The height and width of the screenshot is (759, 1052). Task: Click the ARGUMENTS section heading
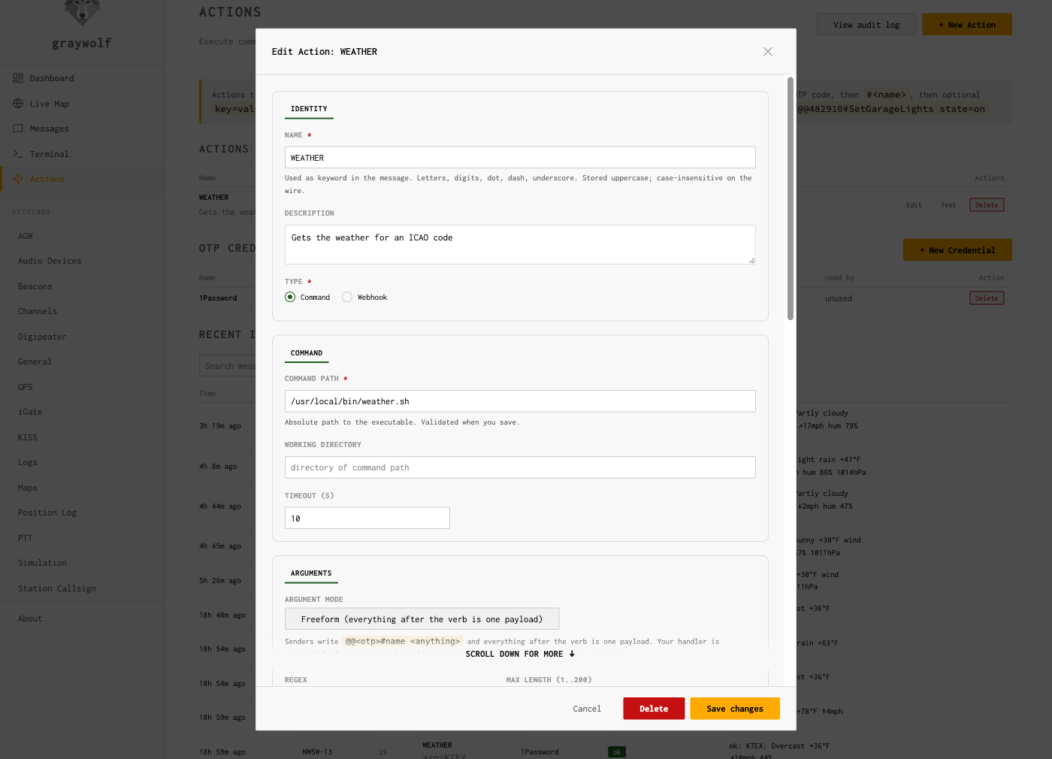[x=311, y=573]
